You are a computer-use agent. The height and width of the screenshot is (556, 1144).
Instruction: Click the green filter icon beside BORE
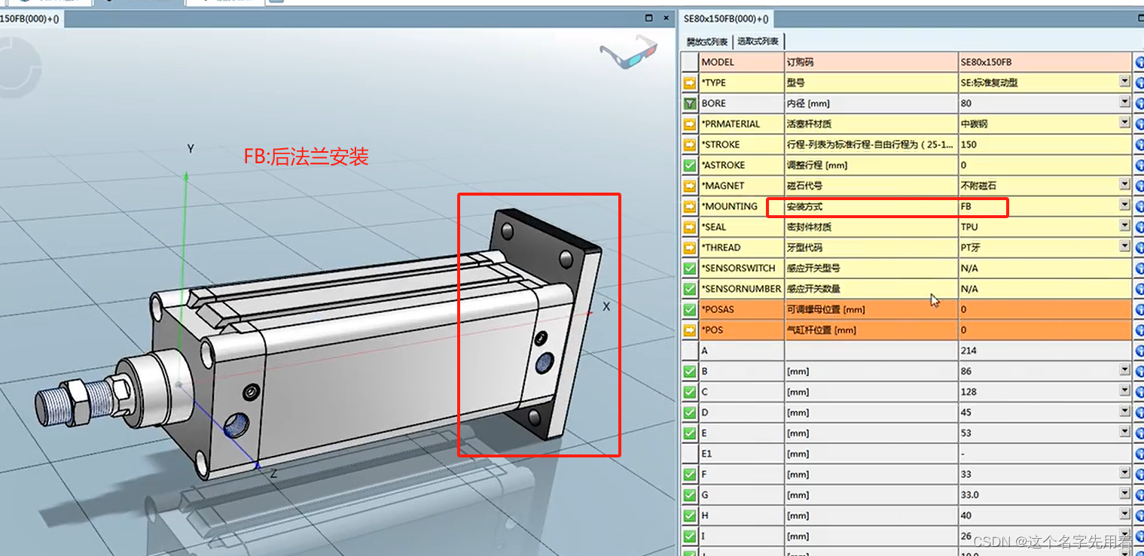[x=689, y=103]
